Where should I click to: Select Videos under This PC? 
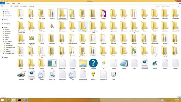6,39
